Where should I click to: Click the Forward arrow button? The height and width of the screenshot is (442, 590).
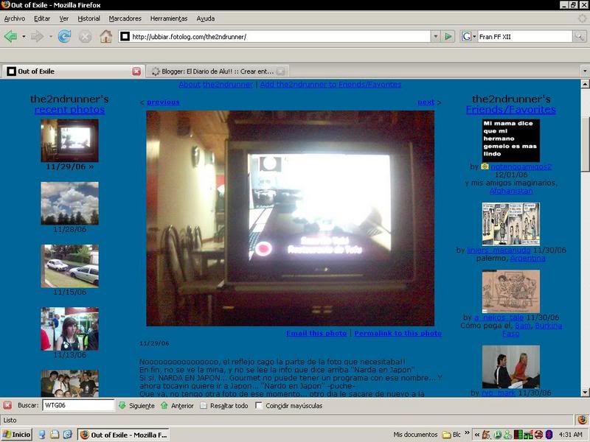pos(37,36)
